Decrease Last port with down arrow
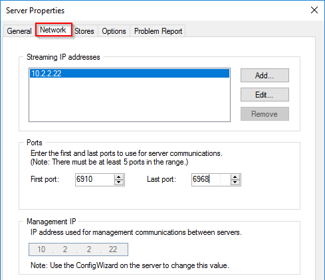 click(235, 182)
